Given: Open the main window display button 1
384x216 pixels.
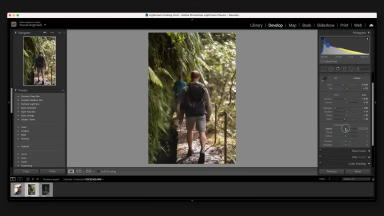Looking at the screenshot, I should (x=12, y=179).
